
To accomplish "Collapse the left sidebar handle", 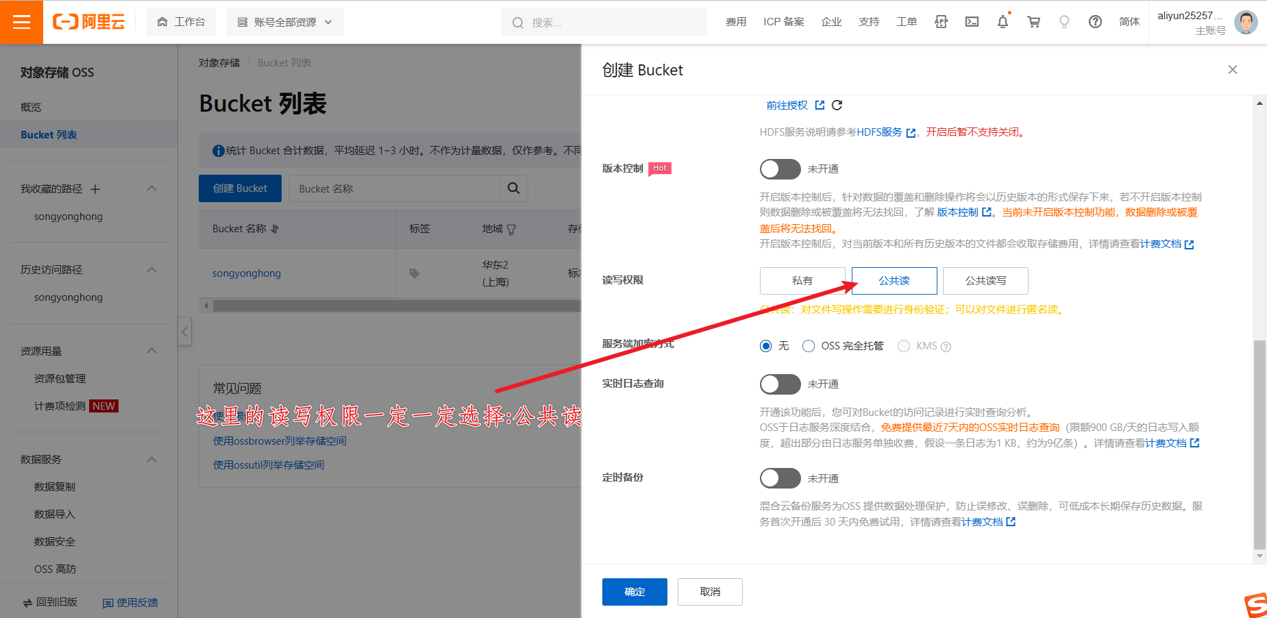I will click(184, 332).
